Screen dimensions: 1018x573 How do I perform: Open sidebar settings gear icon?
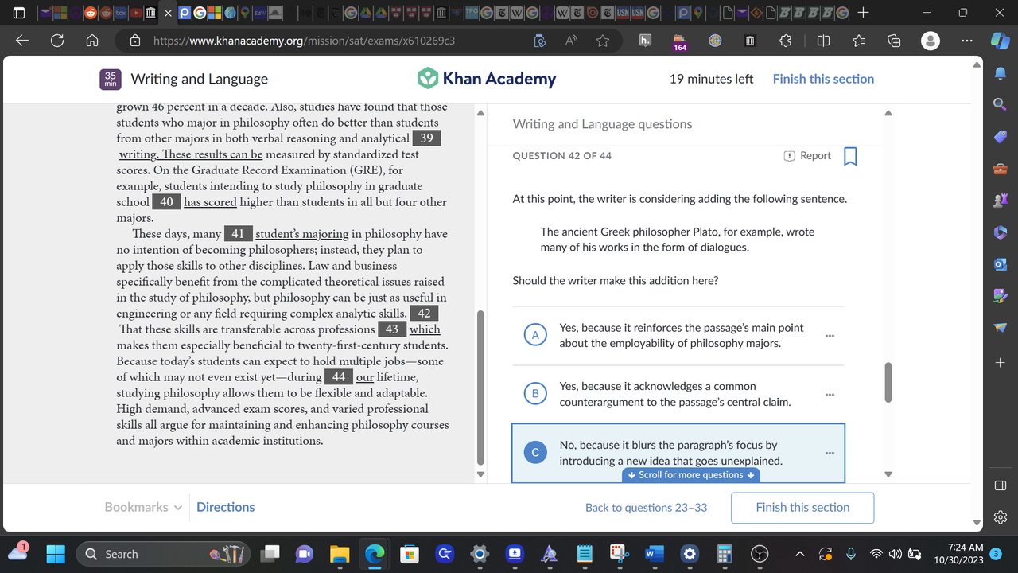1001,517
